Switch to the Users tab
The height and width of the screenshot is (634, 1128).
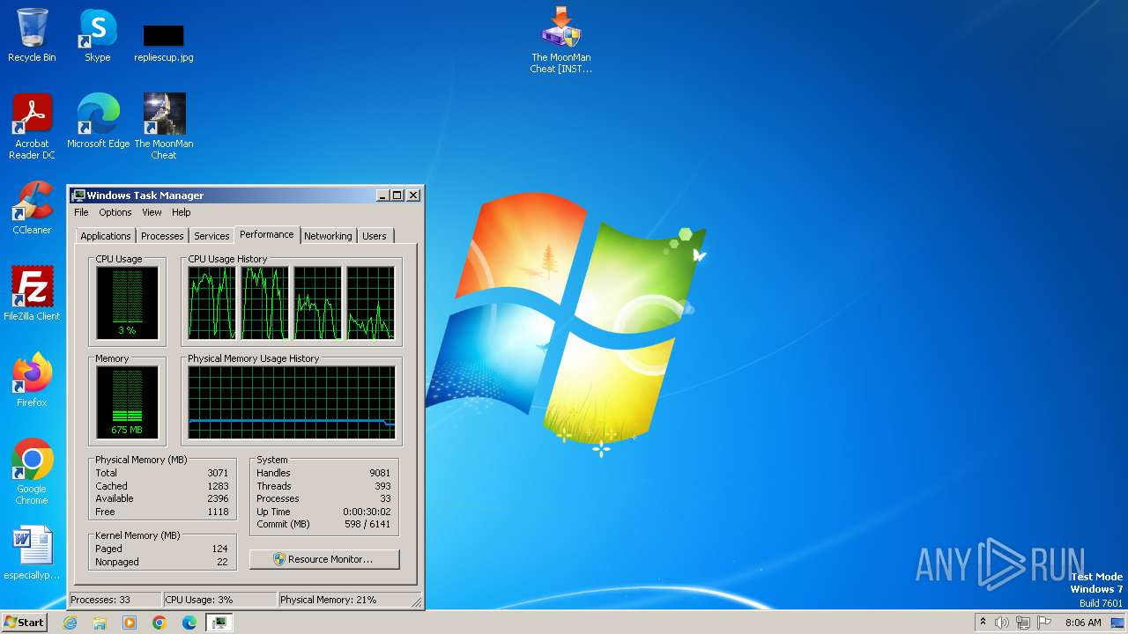point(375,236)
